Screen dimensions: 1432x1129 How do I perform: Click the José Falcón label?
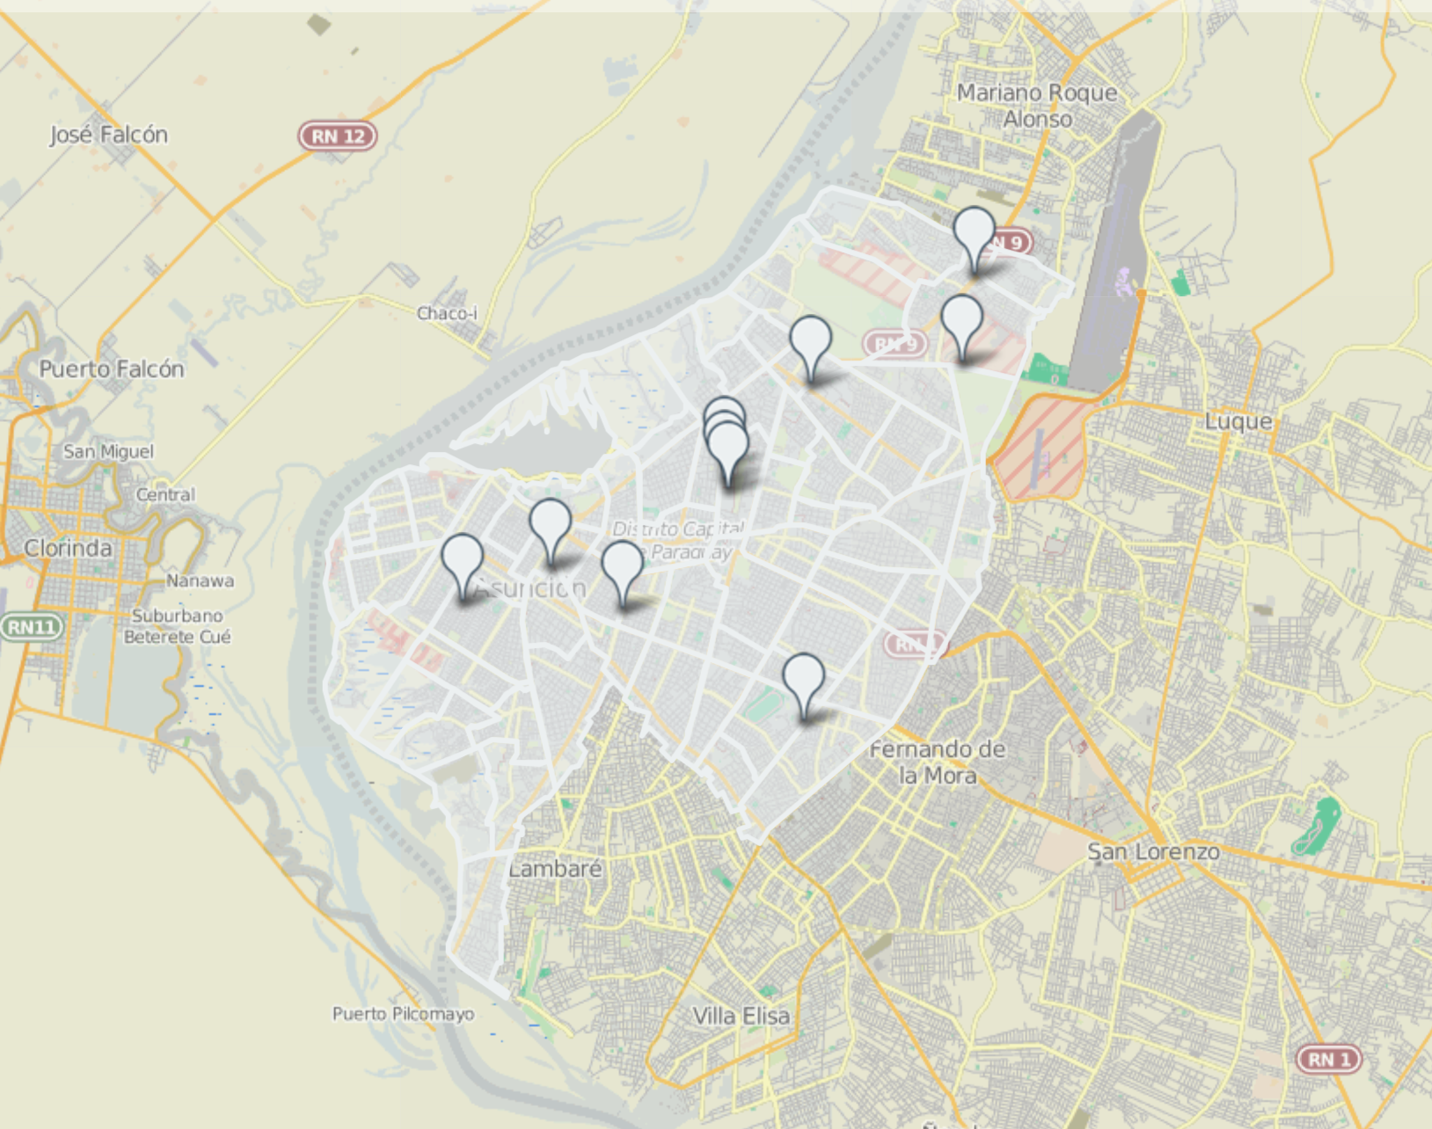(108, 135)
